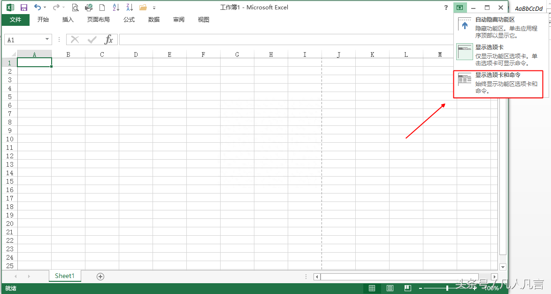Expand the Customize Quick Access Toolbar menu
551x294 pixels.
point(154,8)
